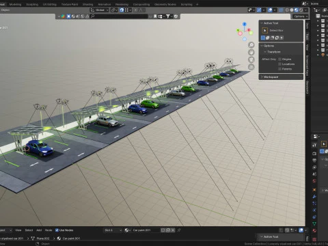Toggle the show overlays button
The image size is (328, 246).
click(x=270, y=10)
